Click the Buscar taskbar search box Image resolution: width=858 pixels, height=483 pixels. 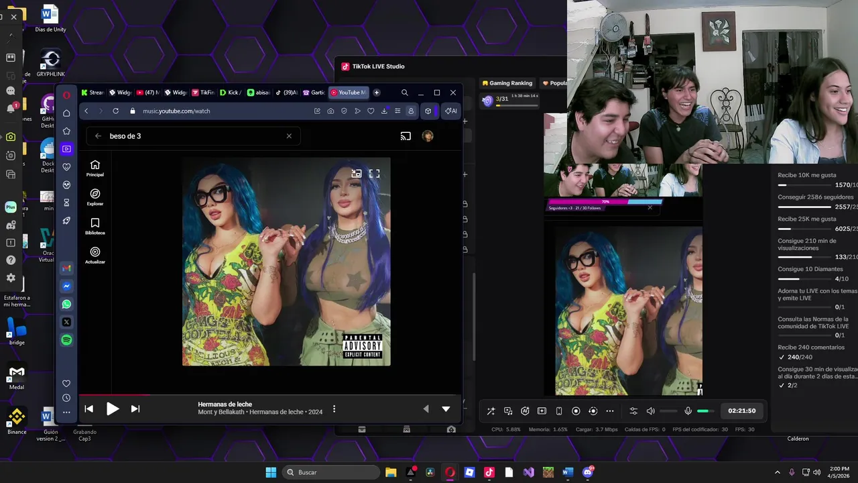tap(331, 472)
